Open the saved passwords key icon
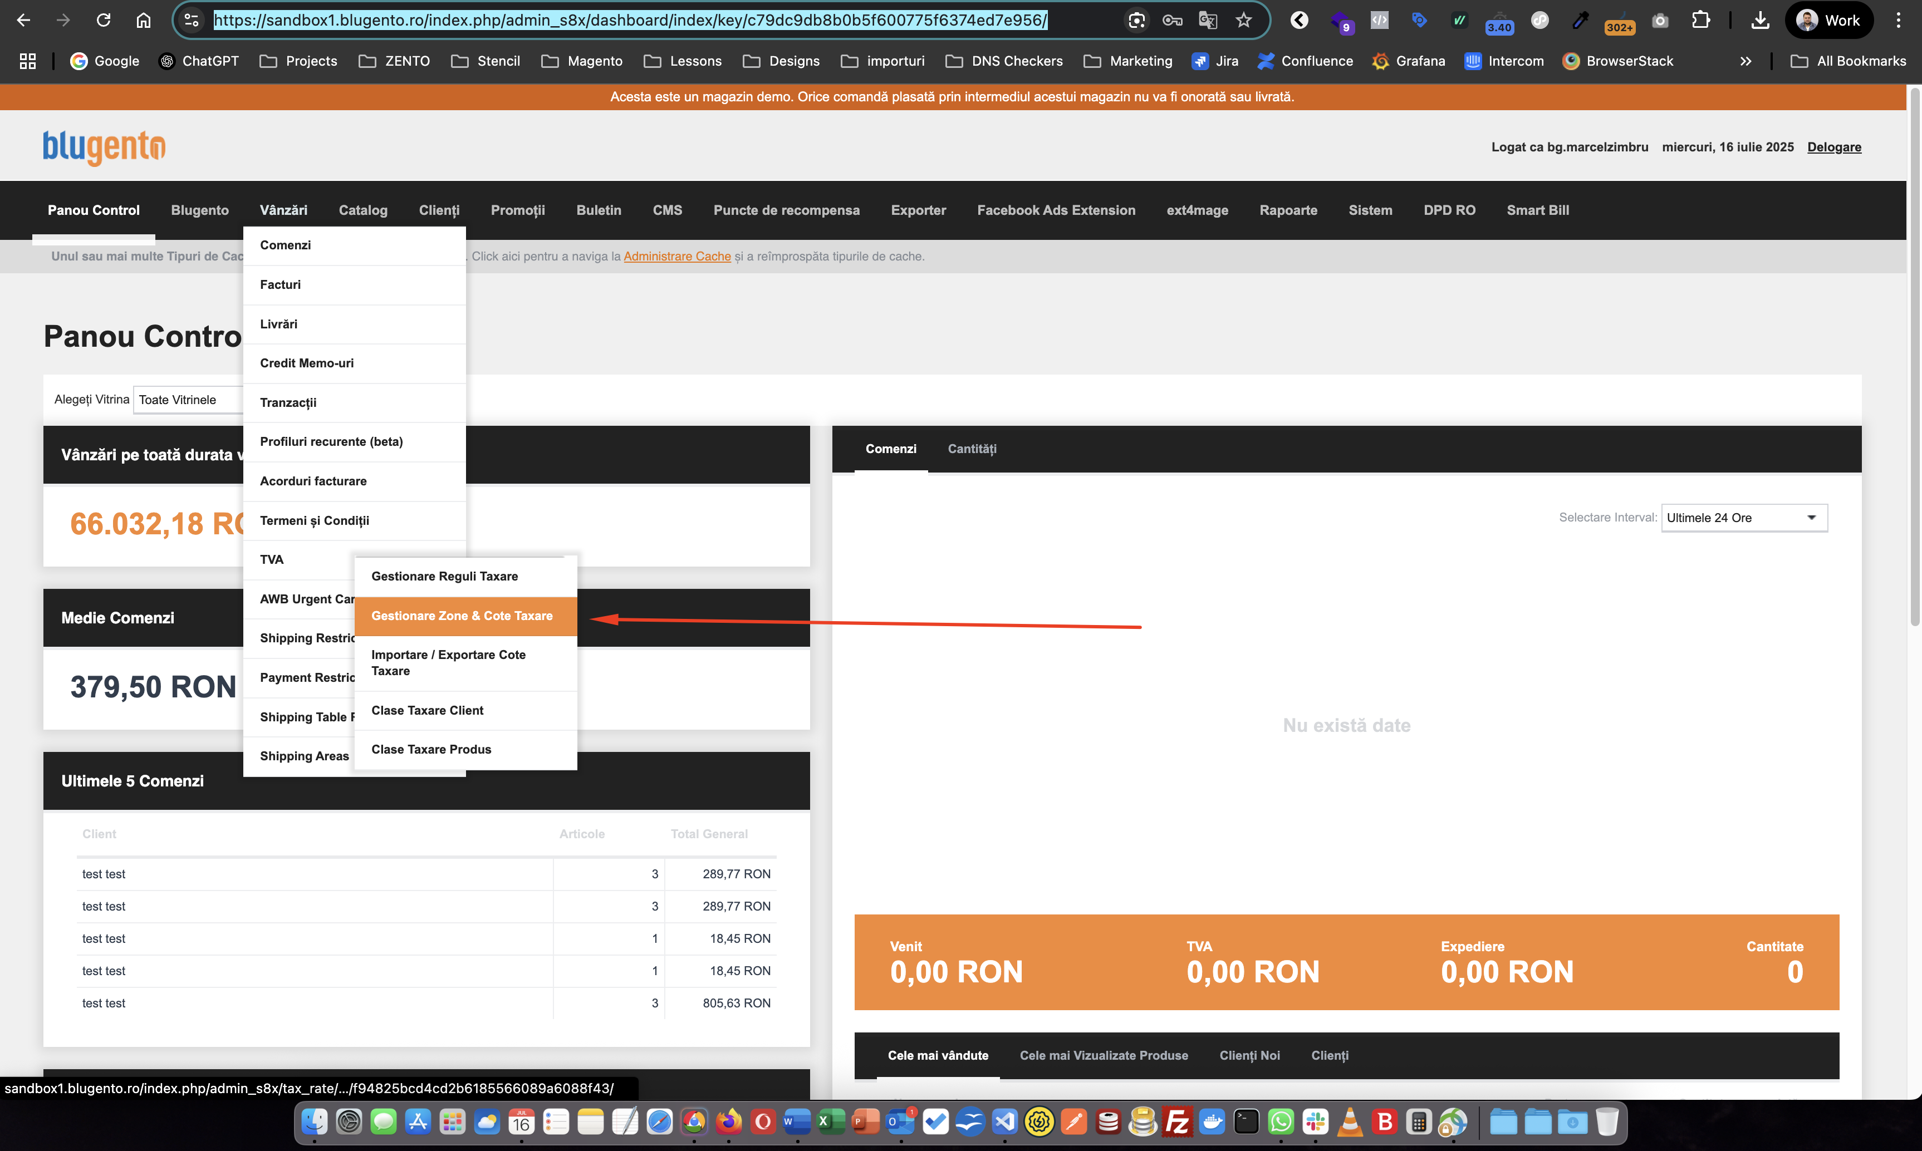The image size is (1922, 1151). pyautogui.click(x=1173, y=20)
